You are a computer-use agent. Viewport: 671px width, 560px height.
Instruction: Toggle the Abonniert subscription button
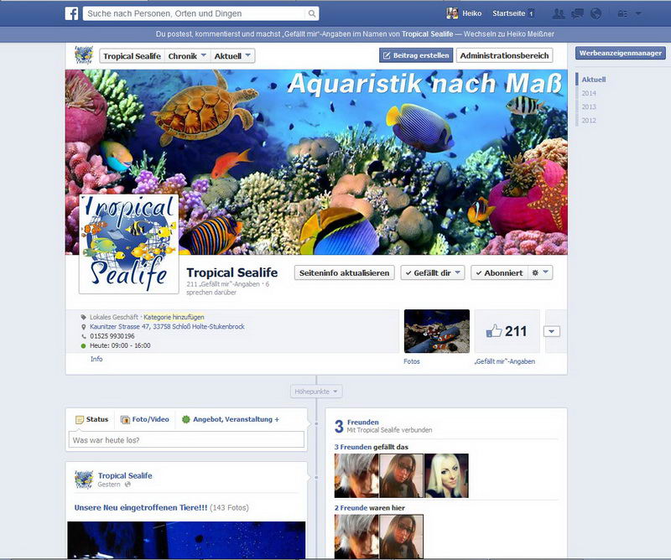[x=499, y=273]
